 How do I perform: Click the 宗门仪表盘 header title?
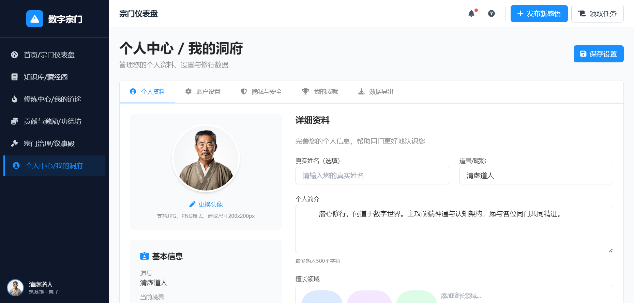tap(138, 14)
